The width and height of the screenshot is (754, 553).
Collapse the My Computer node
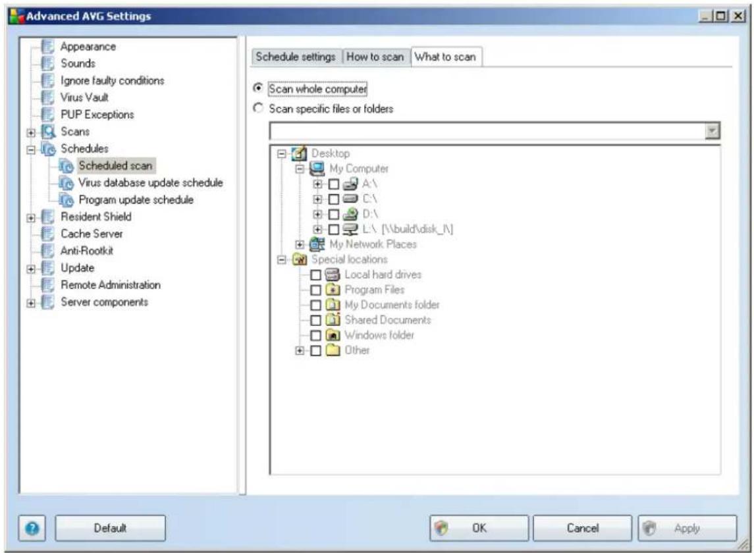click(x=300, y=169)
